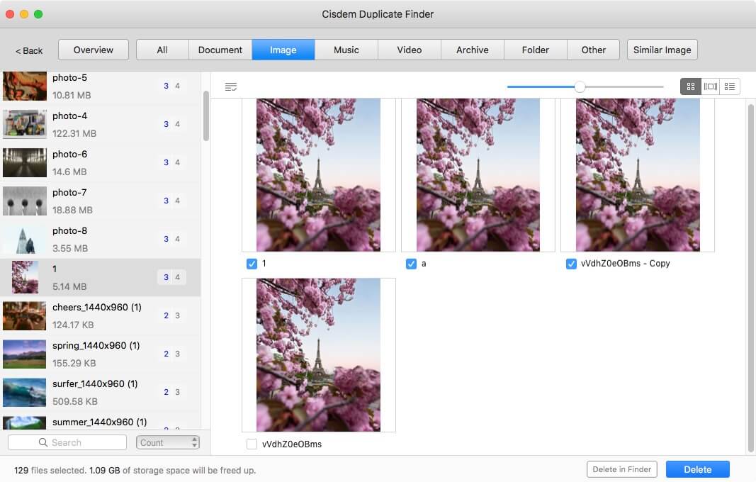The height and width of the screenshot is (482, 756).
Task: Open the Other tab
Action: click(594, 50)
